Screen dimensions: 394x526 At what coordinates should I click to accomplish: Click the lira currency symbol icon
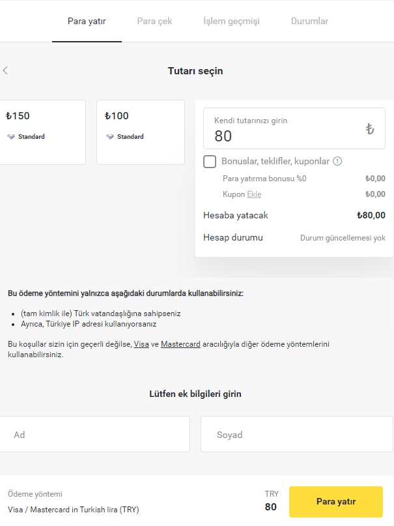pyautogui.click(x=370, y=129)
